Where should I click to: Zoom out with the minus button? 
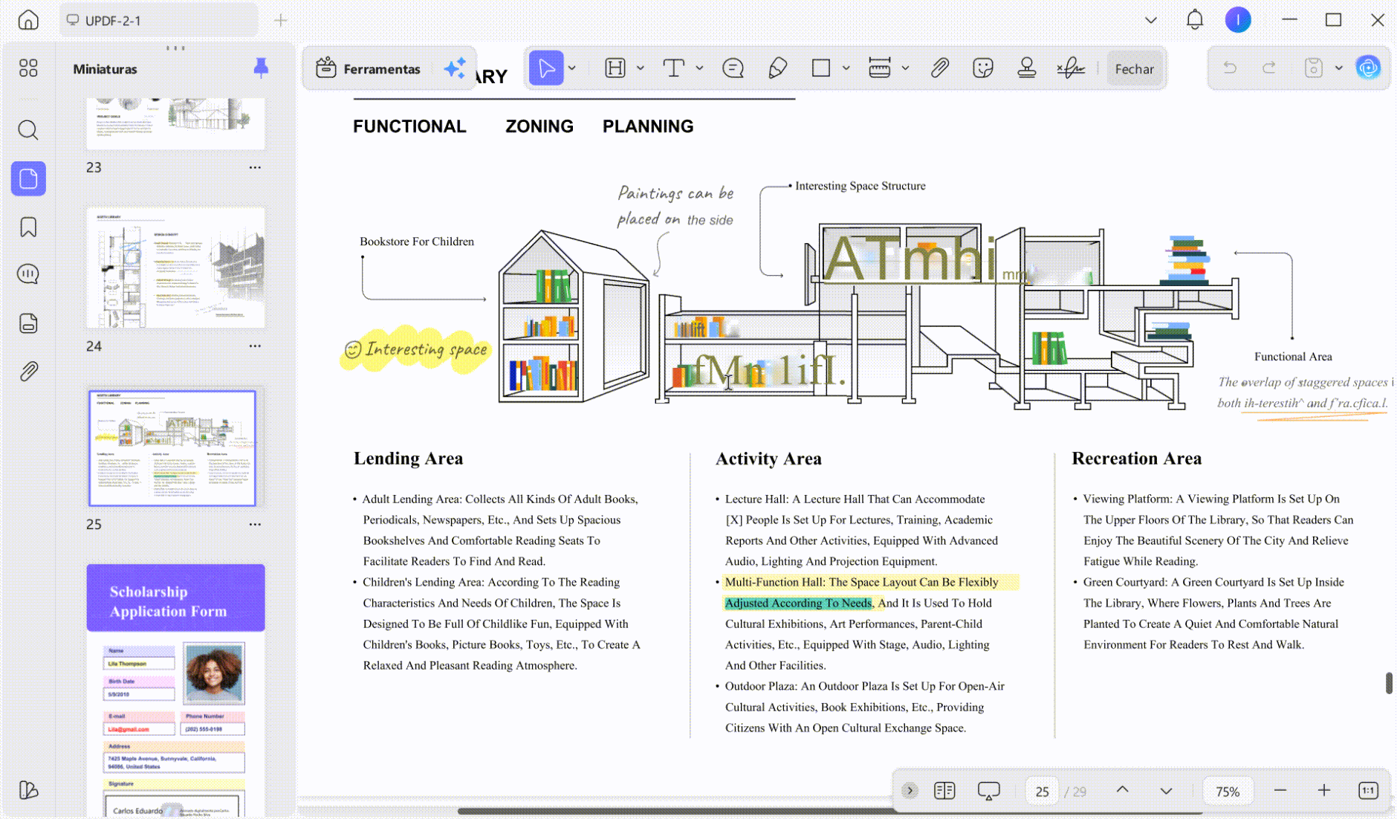[x=1280, y=791]
